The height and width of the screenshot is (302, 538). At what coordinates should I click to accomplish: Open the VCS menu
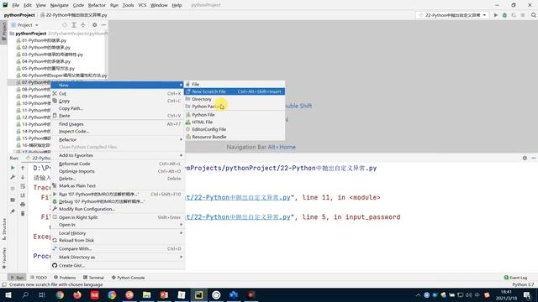click(x=142, y=5)
